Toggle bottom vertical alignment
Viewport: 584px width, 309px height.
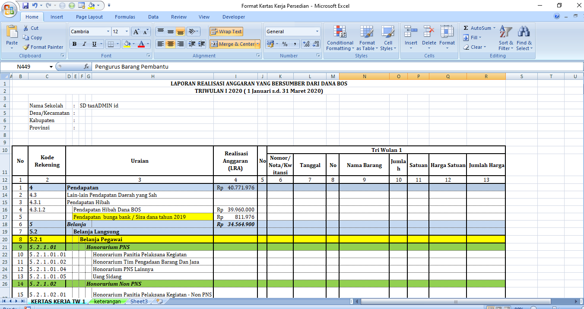[180, 32]
